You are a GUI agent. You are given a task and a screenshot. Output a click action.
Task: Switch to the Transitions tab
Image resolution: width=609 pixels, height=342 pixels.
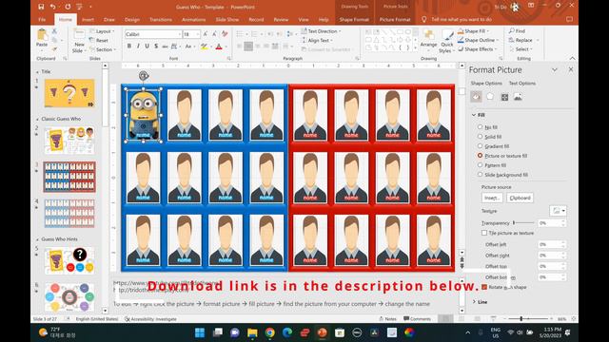[161, 19]
